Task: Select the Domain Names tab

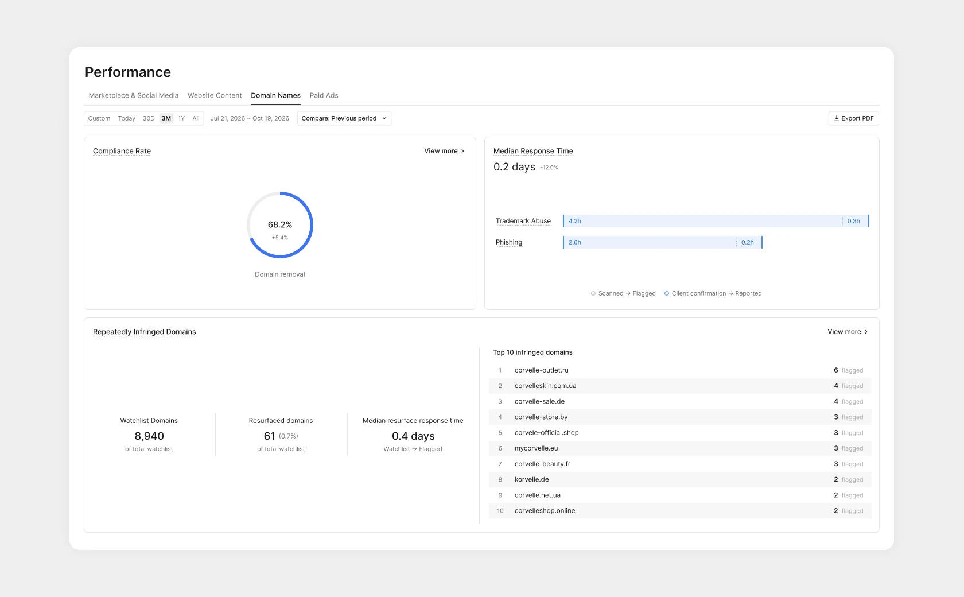Action: [x=275, y=95]
